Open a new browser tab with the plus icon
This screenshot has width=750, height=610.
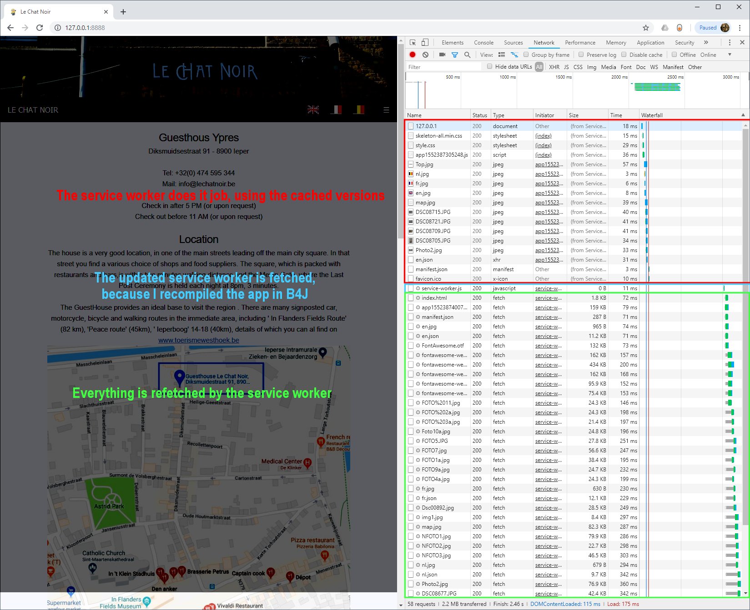tap(123, 12)
